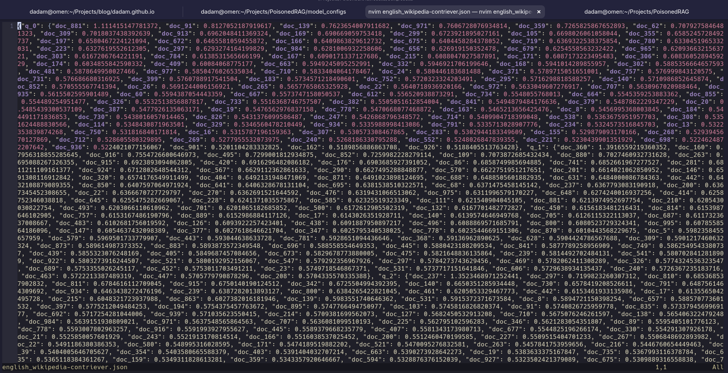Switch to the PoisonedRAG/model_configs terminal tab

(x=273, y=12)
